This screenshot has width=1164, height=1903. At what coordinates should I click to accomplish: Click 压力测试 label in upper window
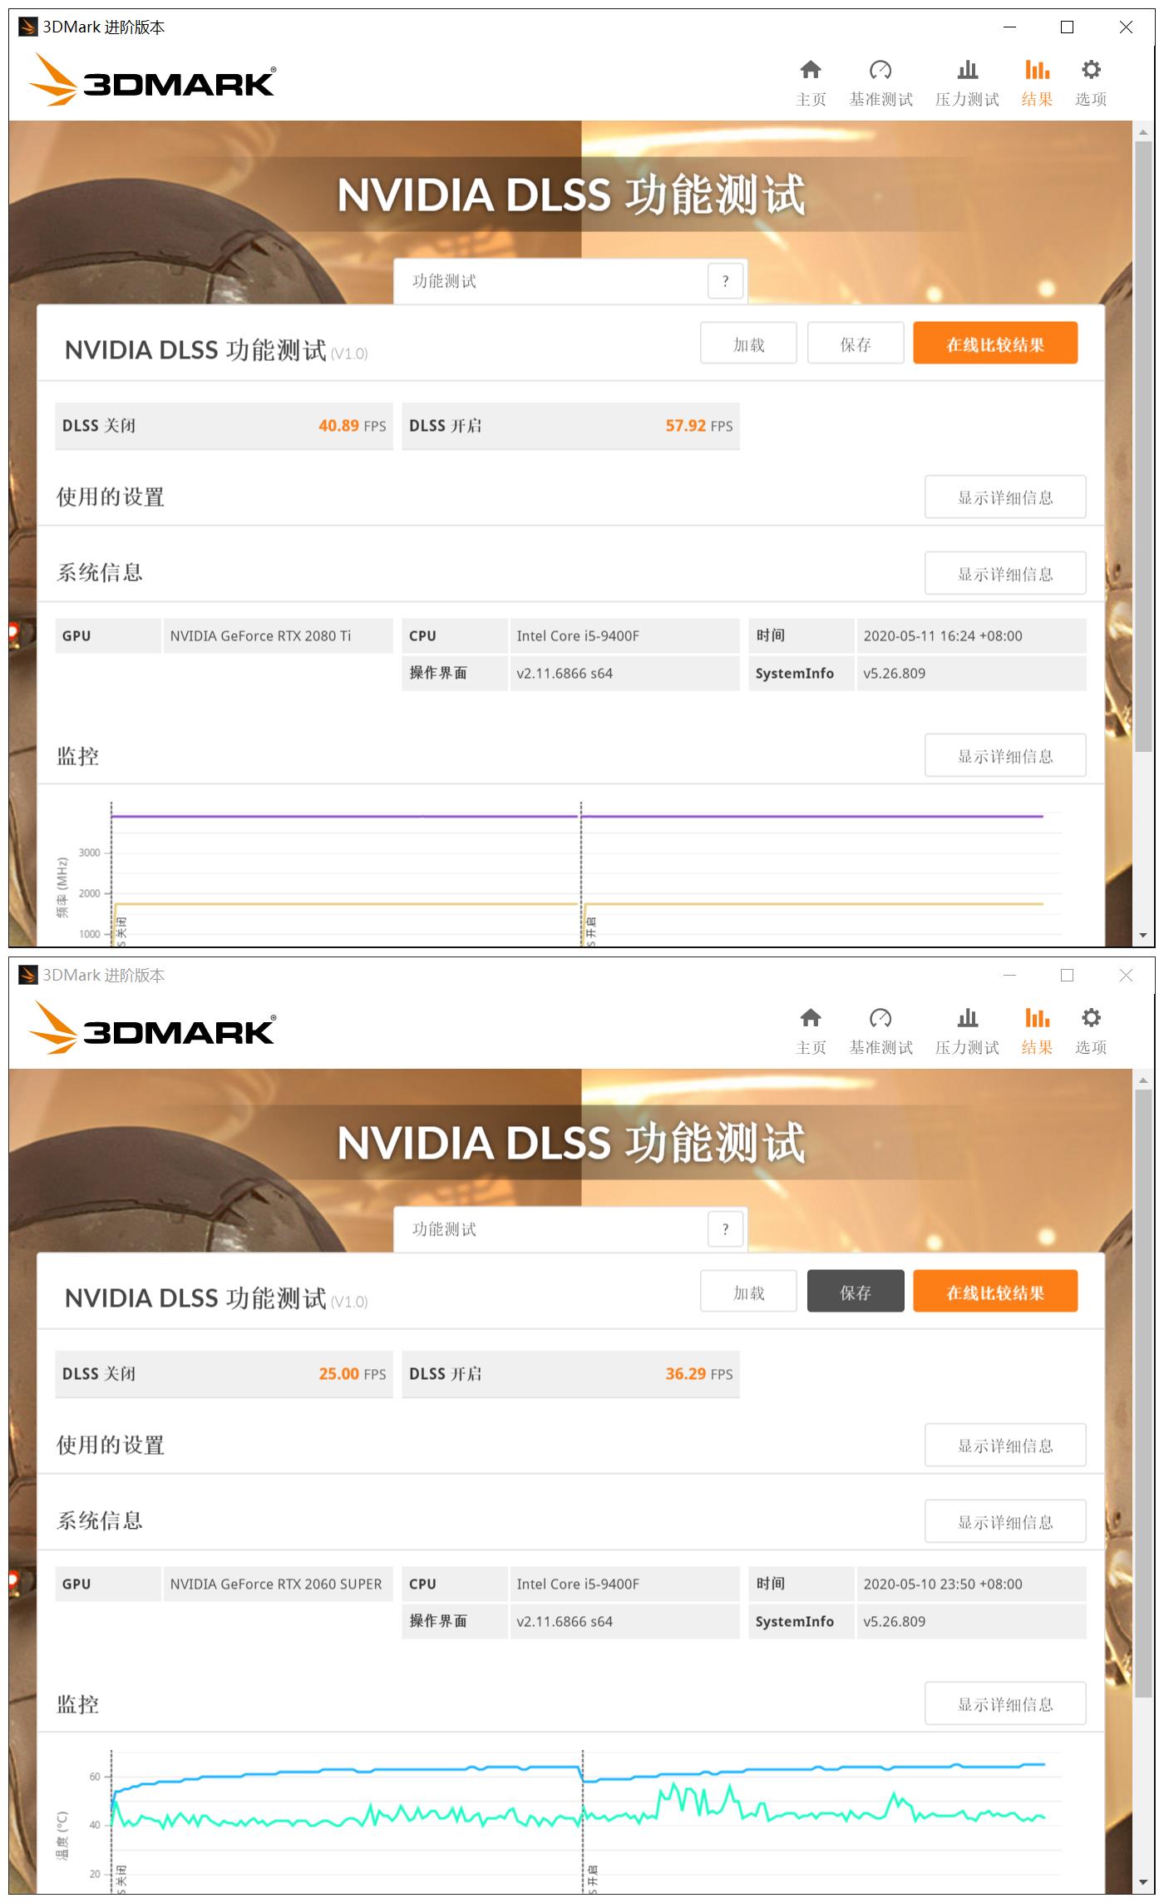click(x=967, y=99)
